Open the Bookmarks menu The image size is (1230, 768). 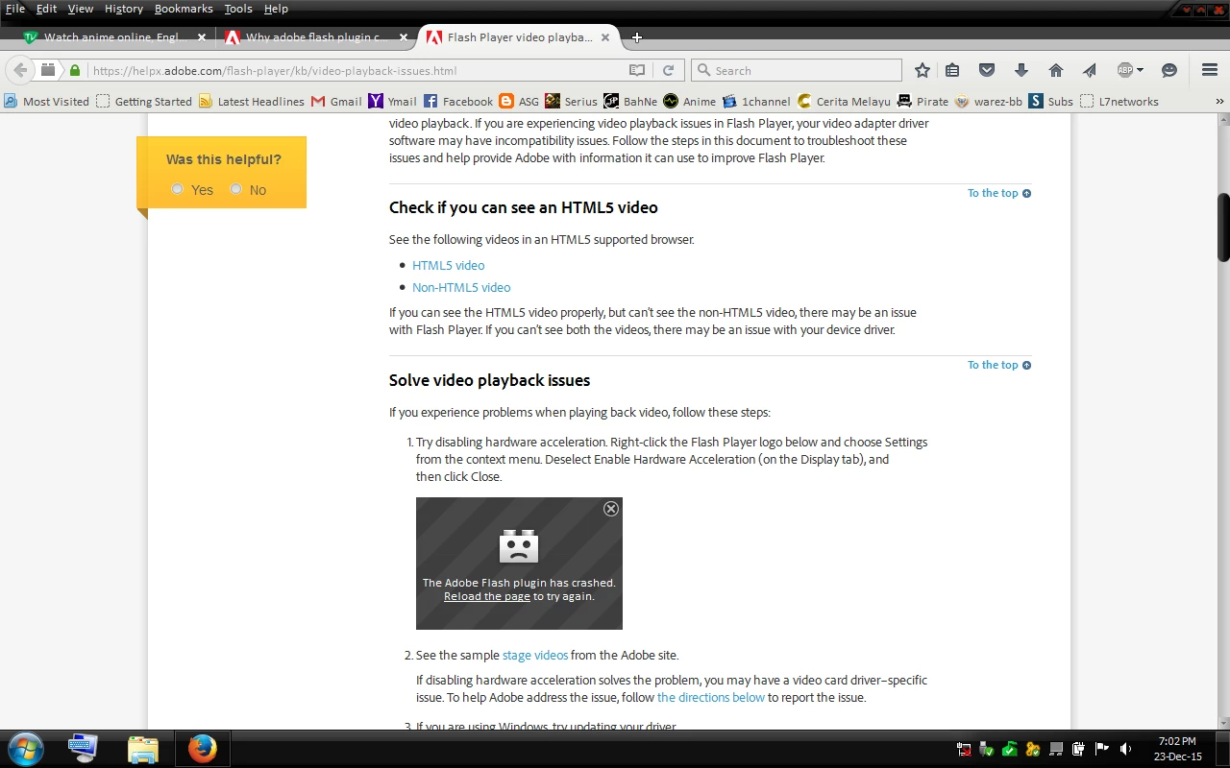point(184,9)
